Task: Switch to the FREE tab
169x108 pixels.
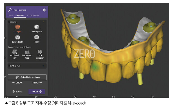Action: 11,15
